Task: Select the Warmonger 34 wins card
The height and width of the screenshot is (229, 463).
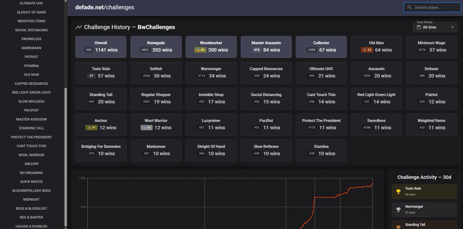Action: click(211, 72)
